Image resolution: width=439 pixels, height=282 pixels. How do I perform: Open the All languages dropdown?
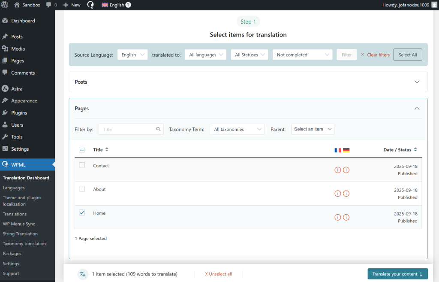(x=205, y=55)
